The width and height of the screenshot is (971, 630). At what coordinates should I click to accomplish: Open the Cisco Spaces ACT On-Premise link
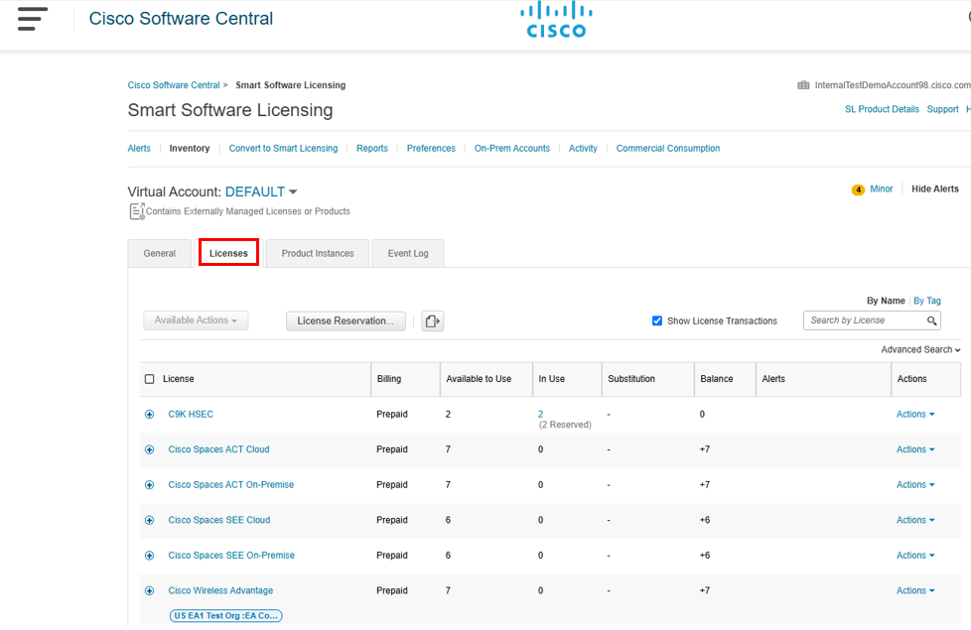click(231, 484)
